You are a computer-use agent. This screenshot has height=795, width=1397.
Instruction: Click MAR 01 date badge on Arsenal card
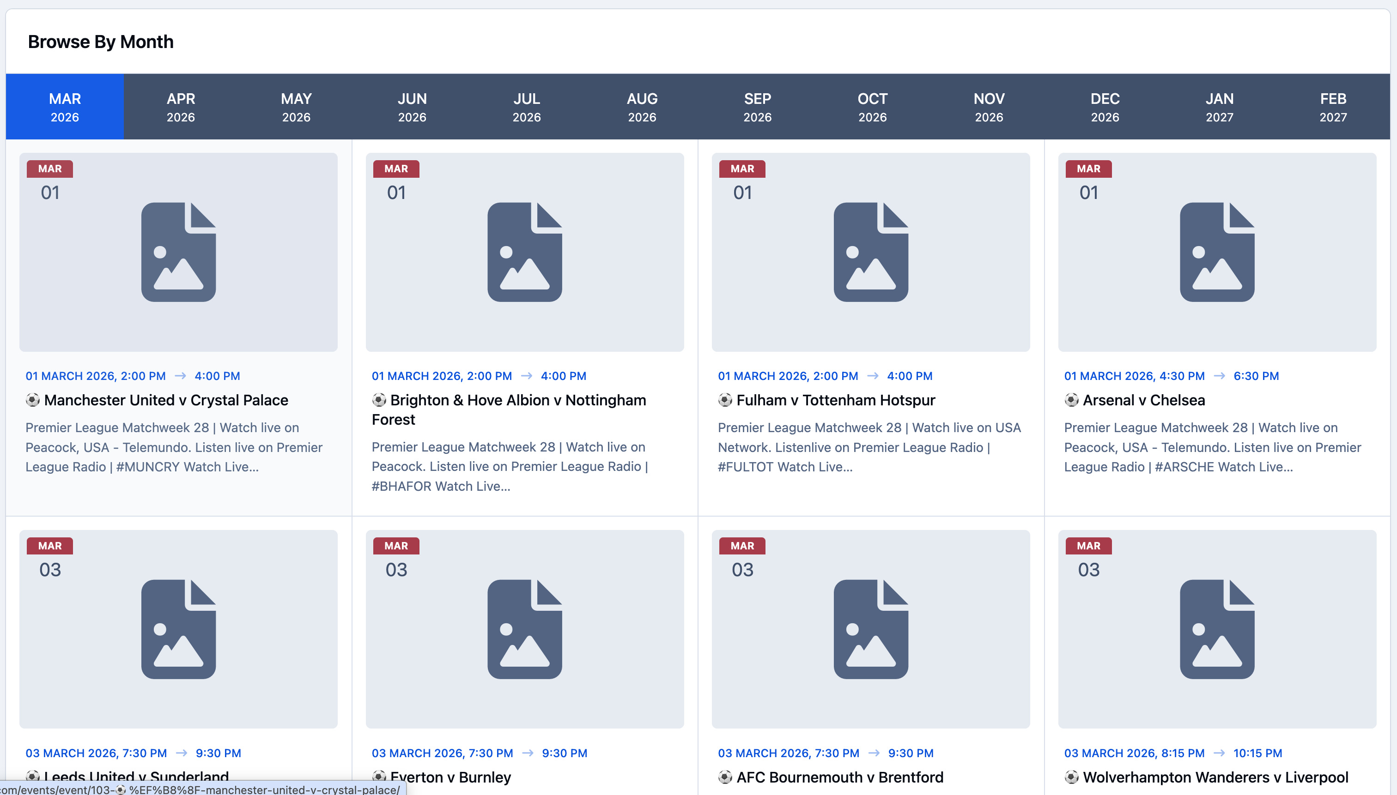point(1088,182)
